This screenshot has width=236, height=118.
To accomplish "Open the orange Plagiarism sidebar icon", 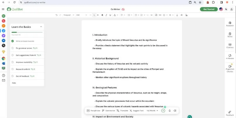I will click(x=4, y=26).
